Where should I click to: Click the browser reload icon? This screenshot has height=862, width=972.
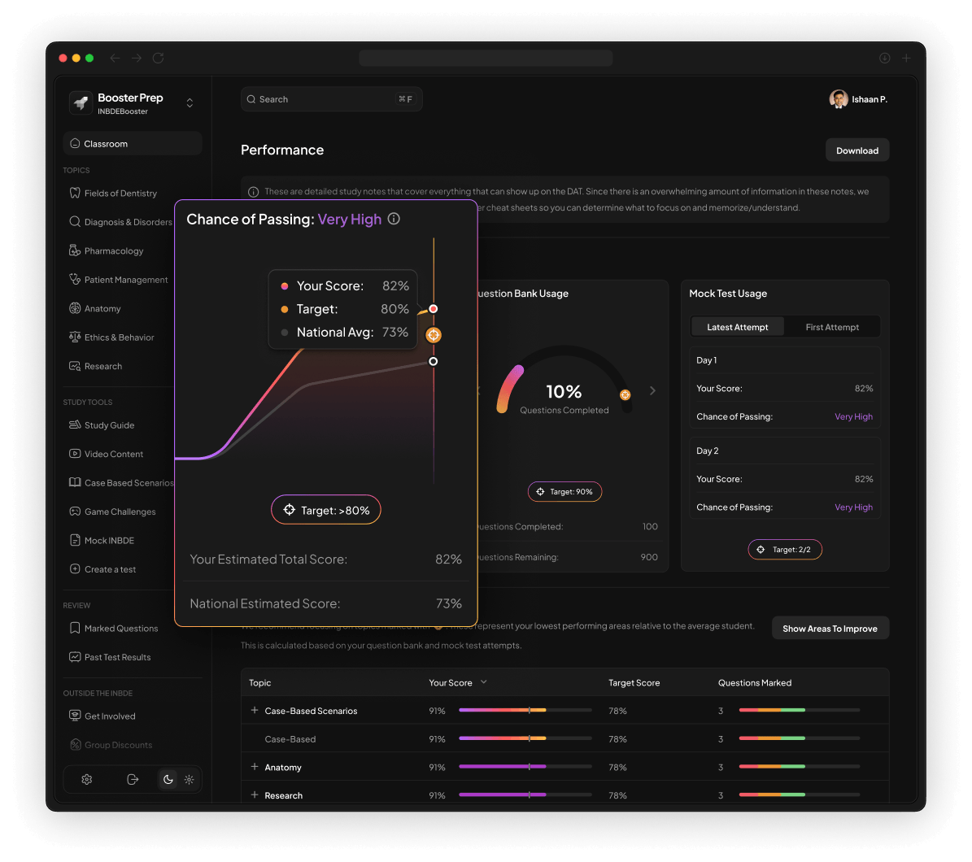tap(158, 58)
